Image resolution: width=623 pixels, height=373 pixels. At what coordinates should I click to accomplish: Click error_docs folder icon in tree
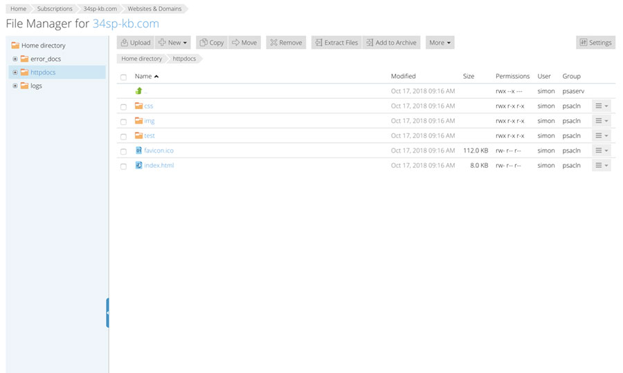pos(25,59)
